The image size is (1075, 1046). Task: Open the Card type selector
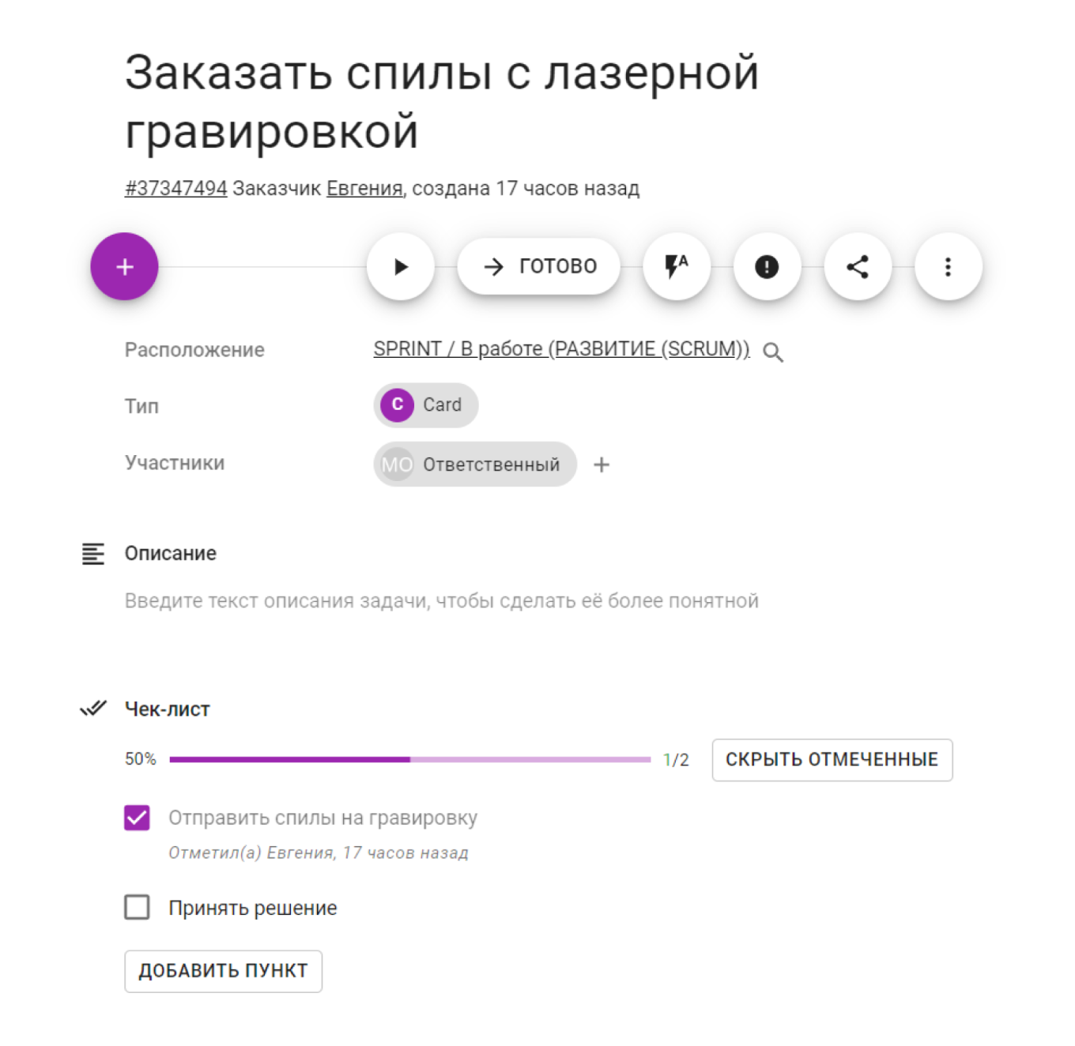click(x=425, y=404)
